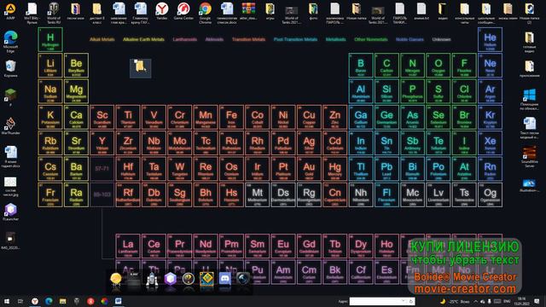Launch the WoT Blitz shortcut
Viewport: 546px width, 307px height.
coord(32,13)
